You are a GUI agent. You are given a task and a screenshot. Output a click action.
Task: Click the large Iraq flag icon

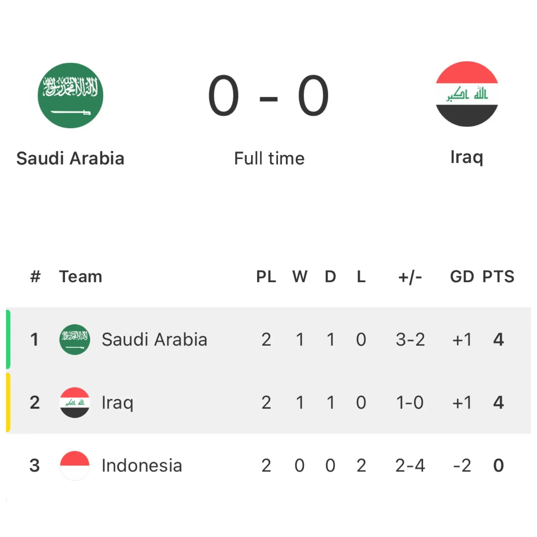[x=467, y=94]
